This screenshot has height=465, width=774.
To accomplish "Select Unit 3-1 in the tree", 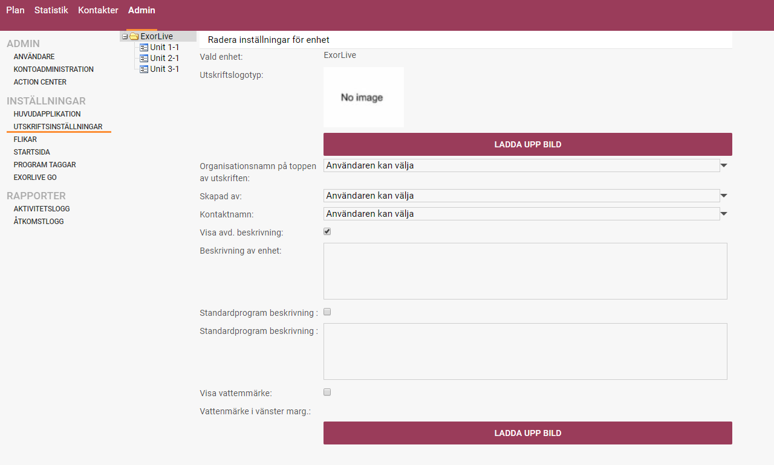I will (164, 69).
